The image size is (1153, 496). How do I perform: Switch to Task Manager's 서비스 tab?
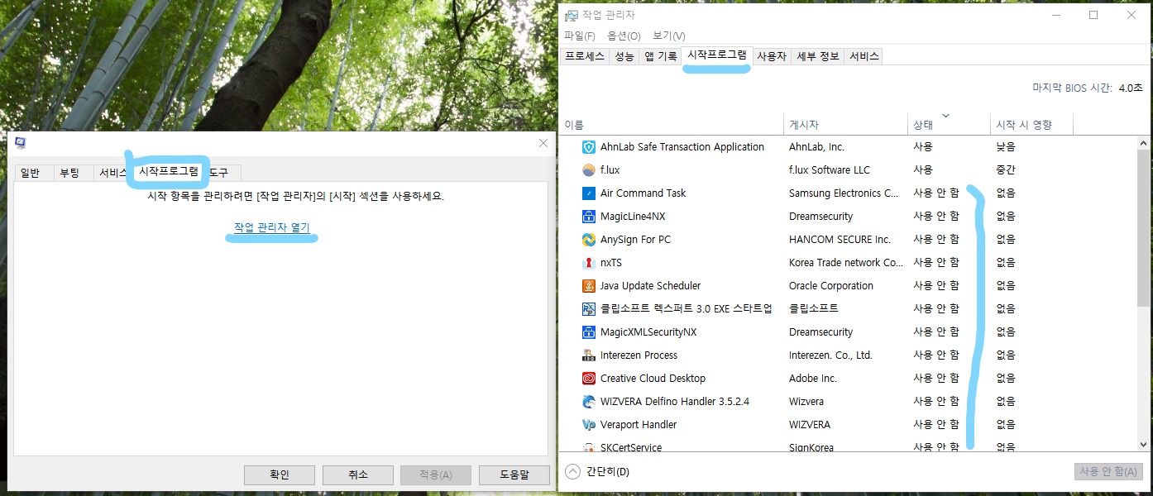pos(864,56)
